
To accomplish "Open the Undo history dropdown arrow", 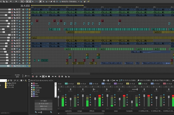I will [x=13, y=1].
